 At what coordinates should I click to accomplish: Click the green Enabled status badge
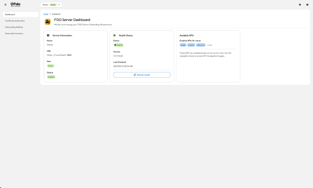(51, 77)
